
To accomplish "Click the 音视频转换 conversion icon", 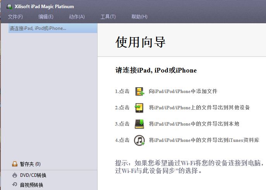I will click(x=15, y=185).
